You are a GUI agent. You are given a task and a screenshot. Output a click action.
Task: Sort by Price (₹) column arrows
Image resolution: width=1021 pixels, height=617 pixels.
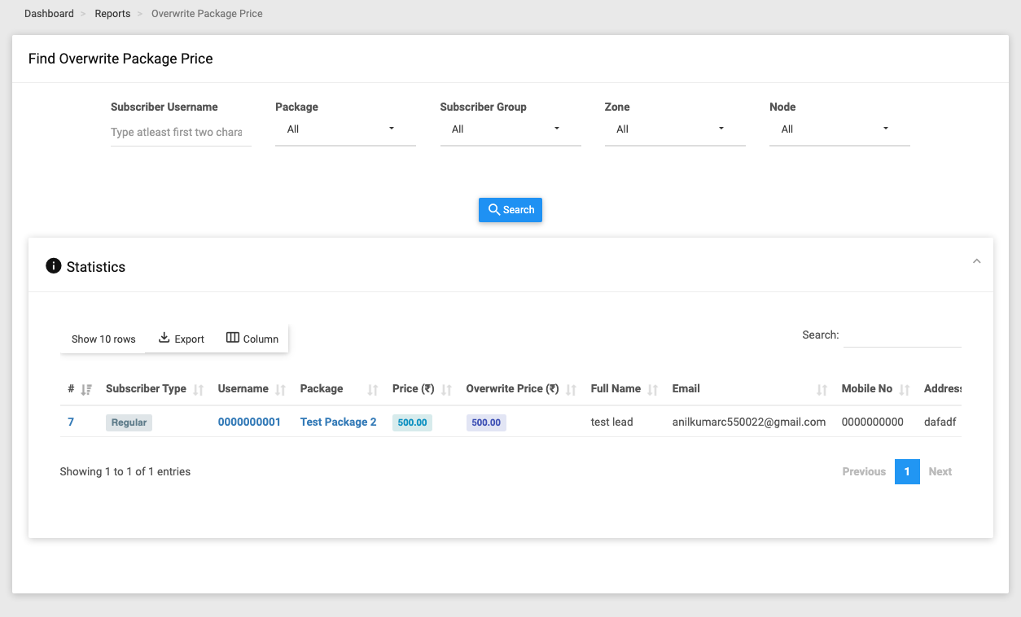click(x=446, y=390)
